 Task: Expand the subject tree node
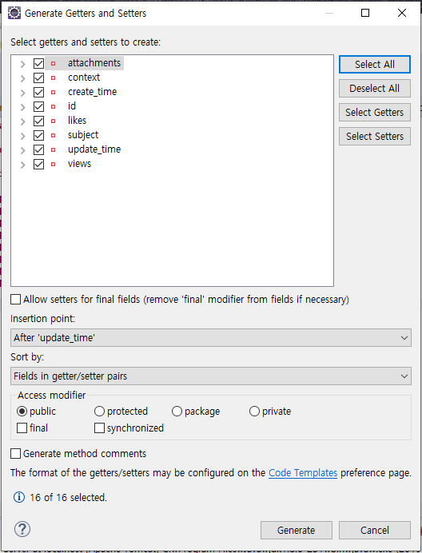pyautogui.click(x=23, y=136)
